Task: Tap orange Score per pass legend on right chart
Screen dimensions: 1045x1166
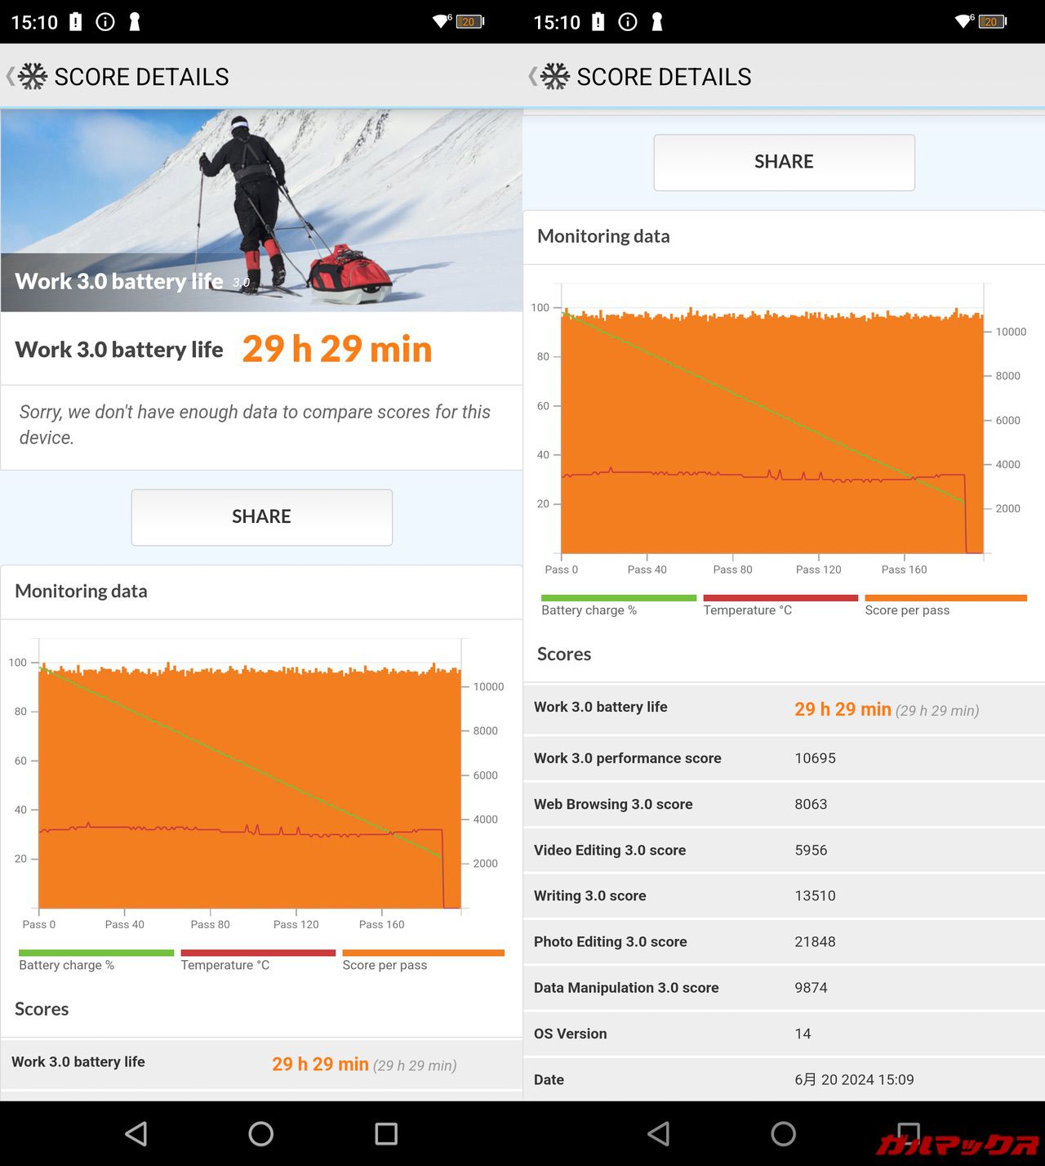Action: pos(945,605)
